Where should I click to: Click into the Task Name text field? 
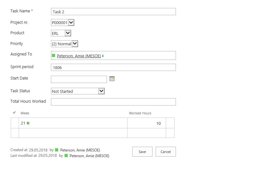[113, 12]
